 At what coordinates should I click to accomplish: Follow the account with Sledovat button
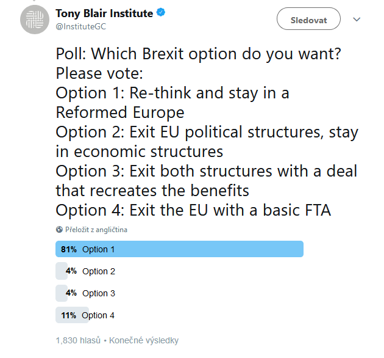tap(308, 19)
